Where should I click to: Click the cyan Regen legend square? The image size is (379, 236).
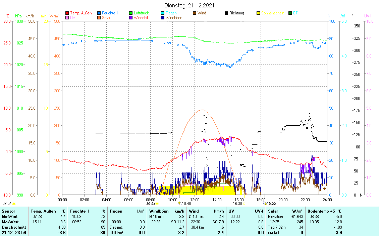pos(163,13)
